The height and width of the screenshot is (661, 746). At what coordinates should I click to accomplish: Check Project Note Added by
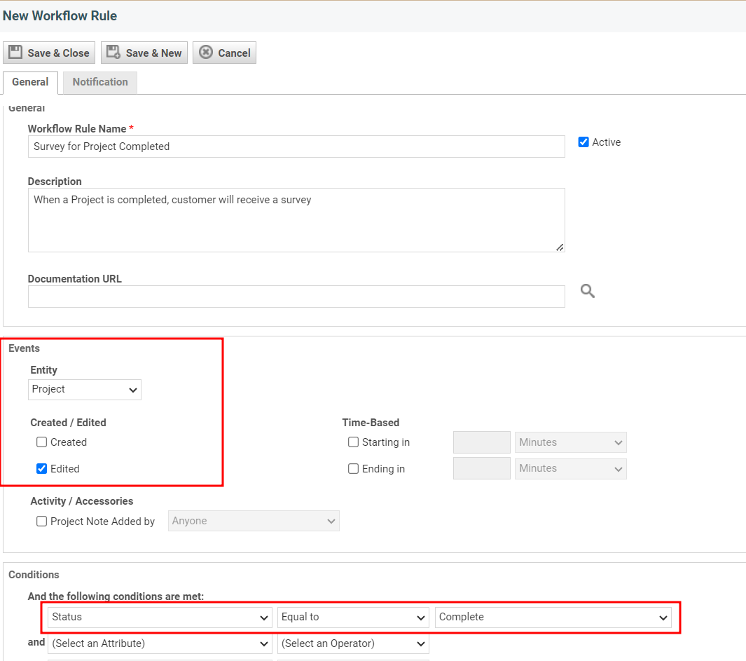(42, 521)
